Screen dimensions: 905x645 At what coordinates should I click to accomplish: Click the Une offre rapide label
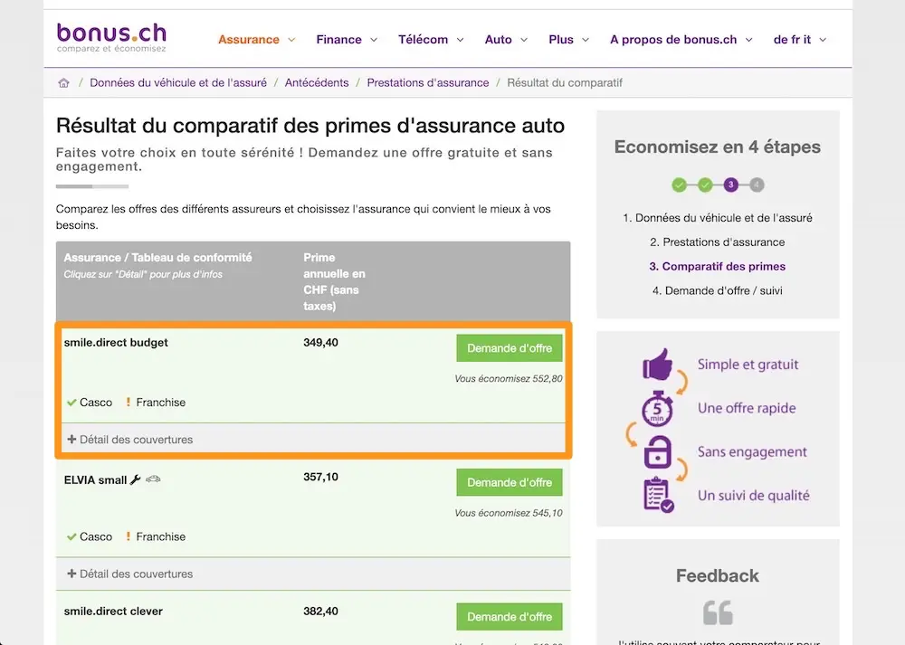(x=747, y=409)
